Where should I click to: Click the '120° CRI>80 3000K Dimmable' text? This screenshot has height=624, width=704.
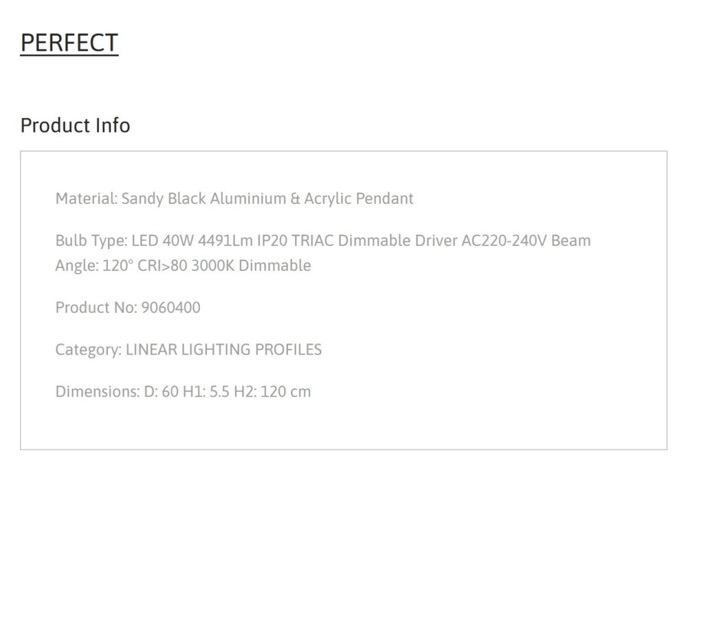point(206,265)
